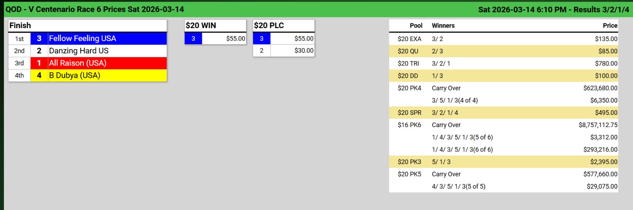Screen dimensions: 633x210
Task: Click the yellow number 4 badge for B Dubya
Action: [39, 75]
